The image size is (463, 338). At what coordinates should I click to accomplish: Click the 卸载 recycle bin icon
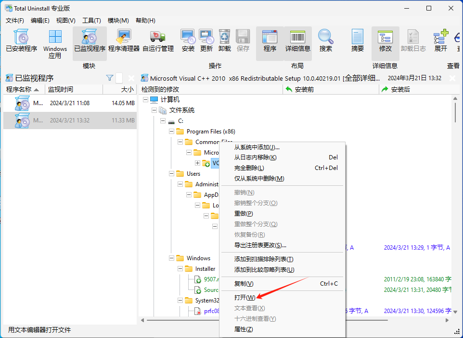click(x=224, y=41)
